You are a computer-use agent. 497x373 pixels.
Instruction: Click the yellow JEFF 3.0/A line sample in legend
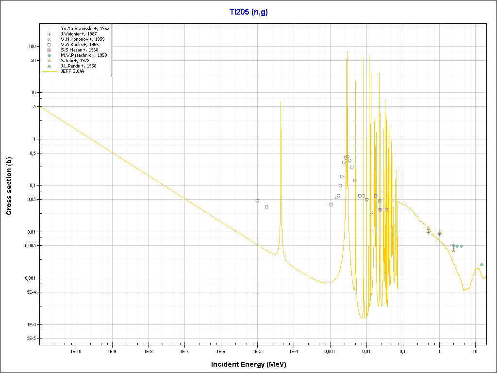(x=50, y=71)
